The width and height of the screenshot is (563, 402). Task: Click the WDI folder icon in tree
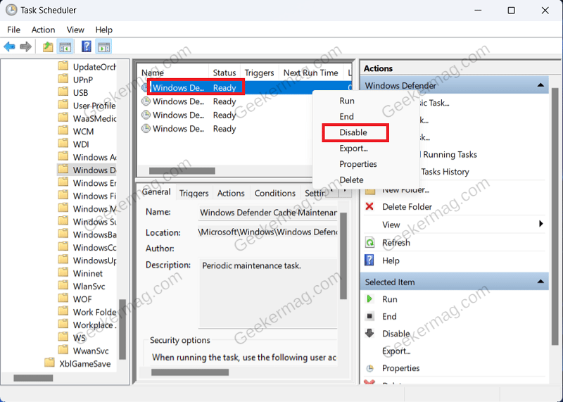63,144
